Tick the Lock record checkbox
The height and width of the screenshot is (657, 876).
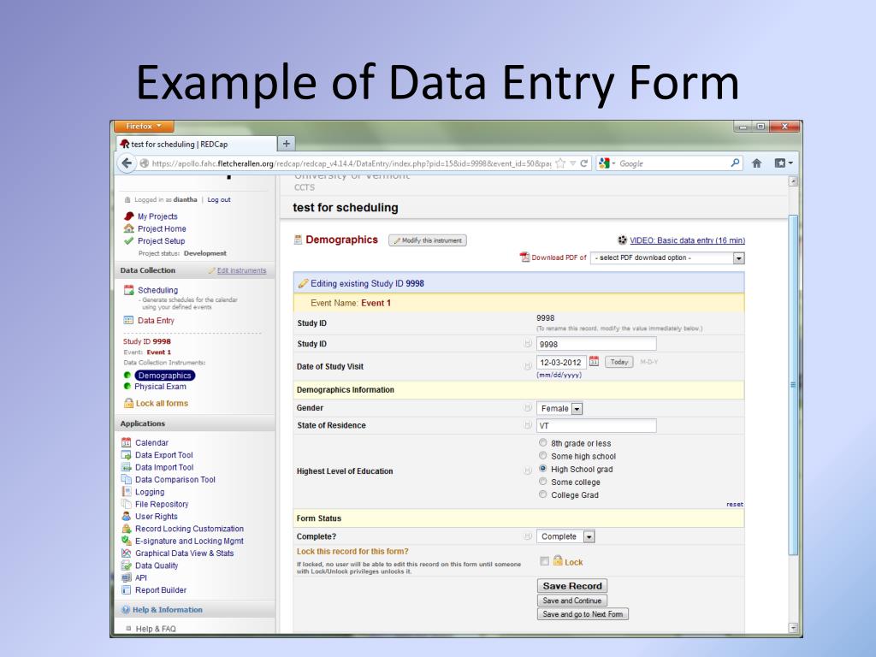[544, 561]
